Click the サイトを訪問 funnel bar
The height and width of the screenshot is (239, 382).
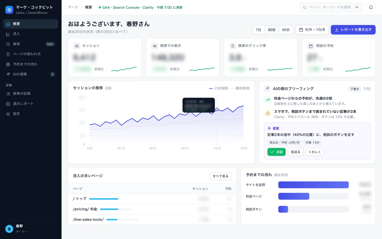(x=313, y=185)
